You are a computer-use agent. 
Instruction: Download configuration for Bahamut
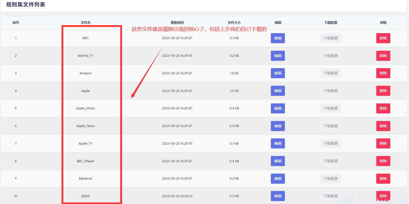point(330,179)
